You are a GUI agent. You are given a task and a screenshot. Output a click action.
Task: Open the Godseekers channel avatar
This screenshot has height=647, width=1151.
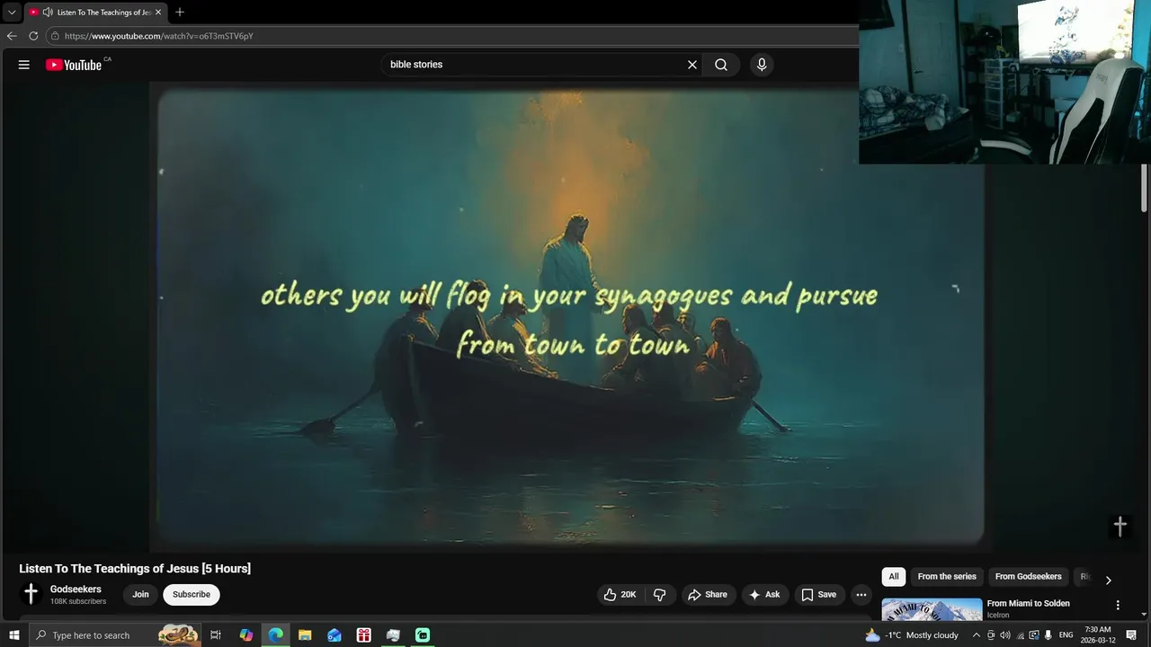[x=31, y=594]
